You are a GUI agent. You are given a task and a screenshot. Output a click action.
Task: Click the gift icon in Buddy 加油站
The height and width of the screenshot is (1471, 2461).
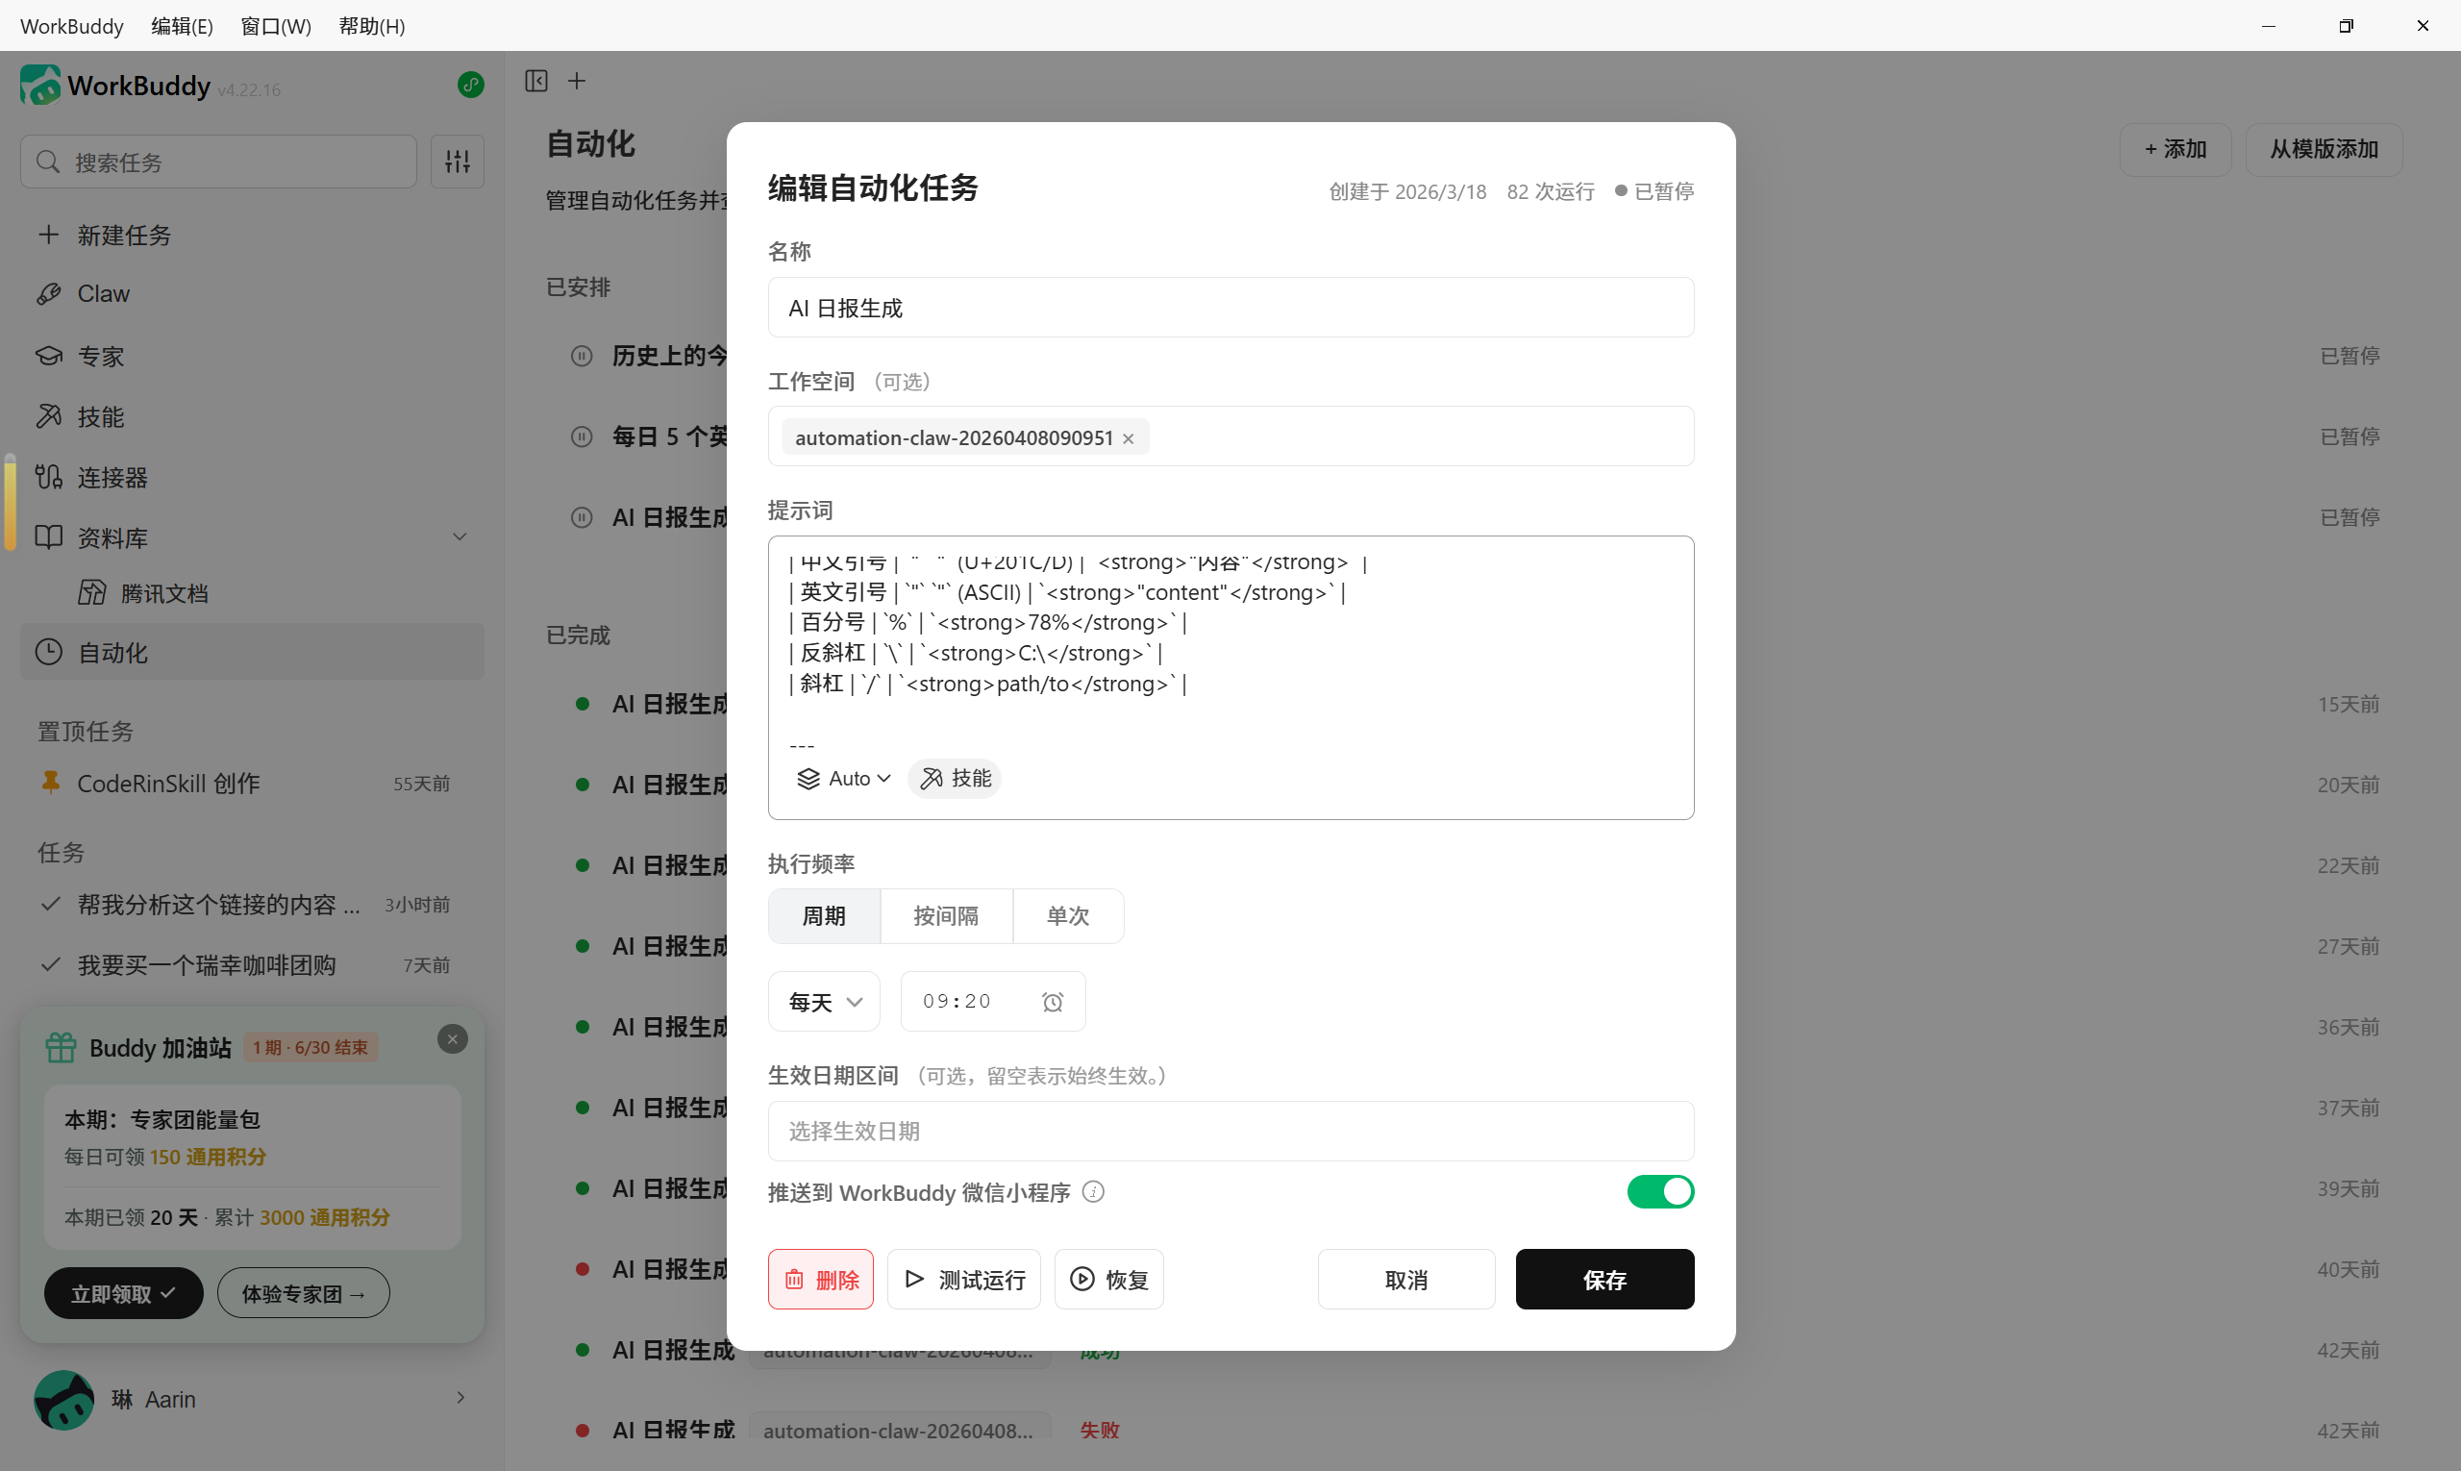coord(61,1048)
